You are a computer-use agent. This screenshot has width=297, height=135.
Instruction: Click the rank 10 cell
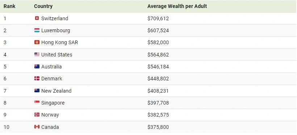coord(7,127)
